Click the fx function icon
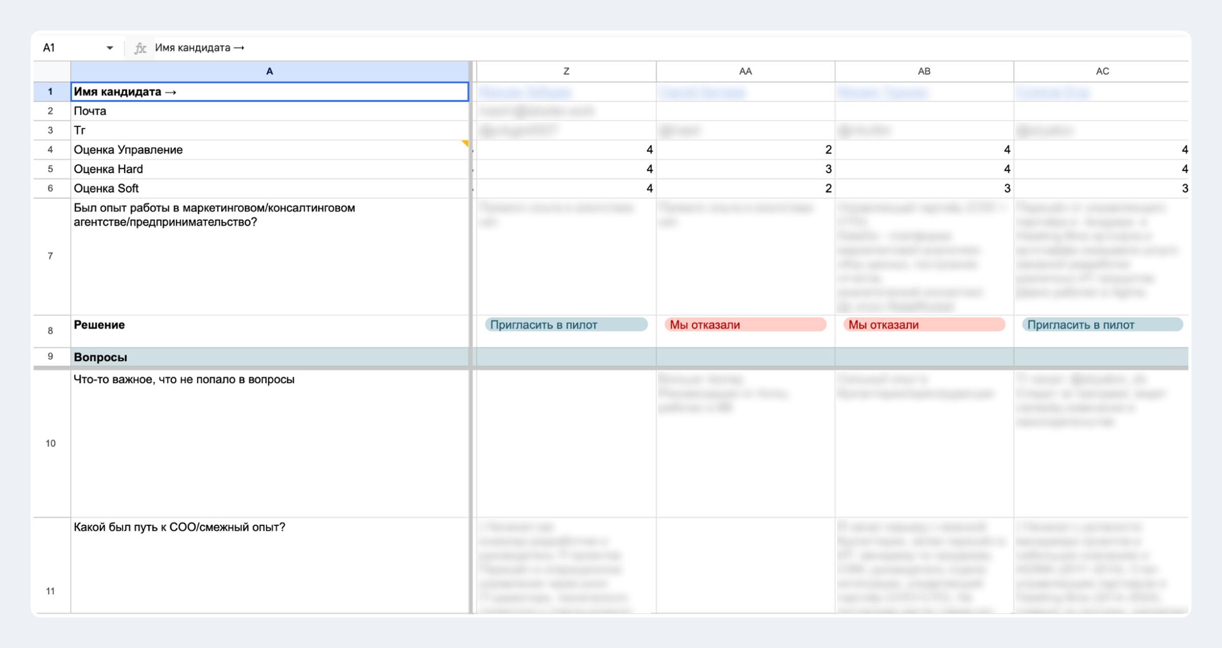 coord(140,48)
